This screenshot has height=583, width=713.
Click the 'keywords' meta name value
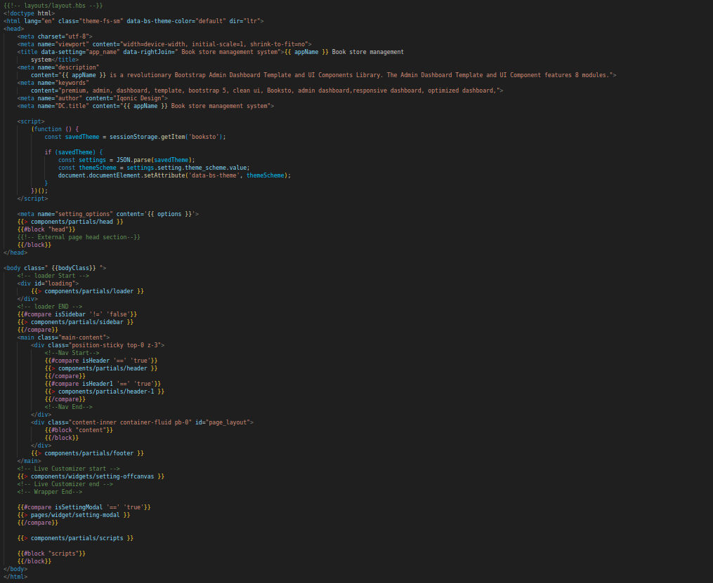click(74, 83)
